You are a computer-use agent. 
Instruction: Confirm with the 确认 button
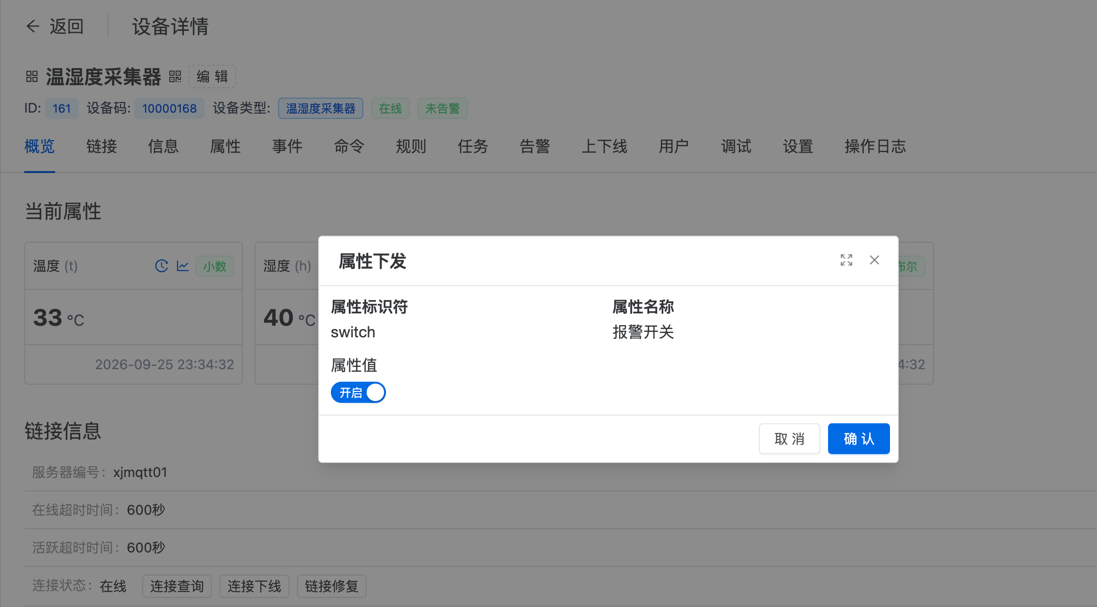(x=859, y=439)
